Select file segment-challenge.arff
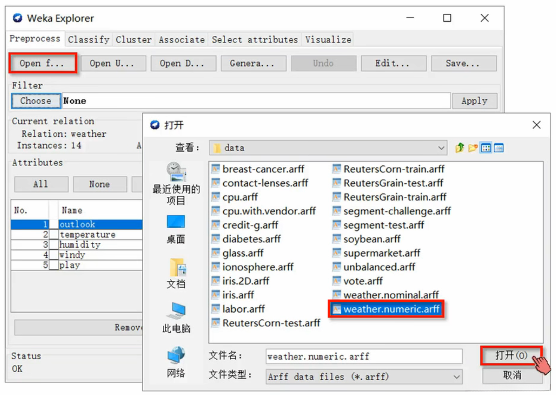Image resolution: width=556 pixels, height=395 pixels. pyautogui.click(x=392, y=211)
